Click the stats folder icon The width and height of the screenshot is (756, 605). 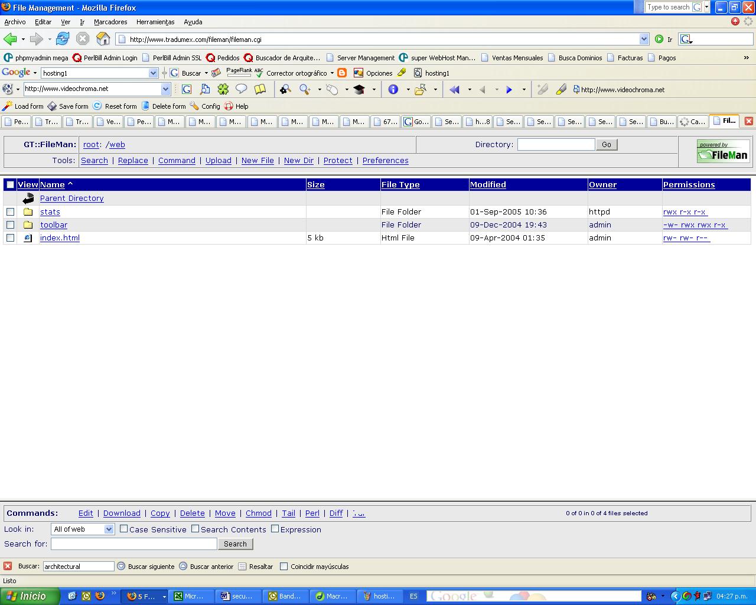coord(28,212)
